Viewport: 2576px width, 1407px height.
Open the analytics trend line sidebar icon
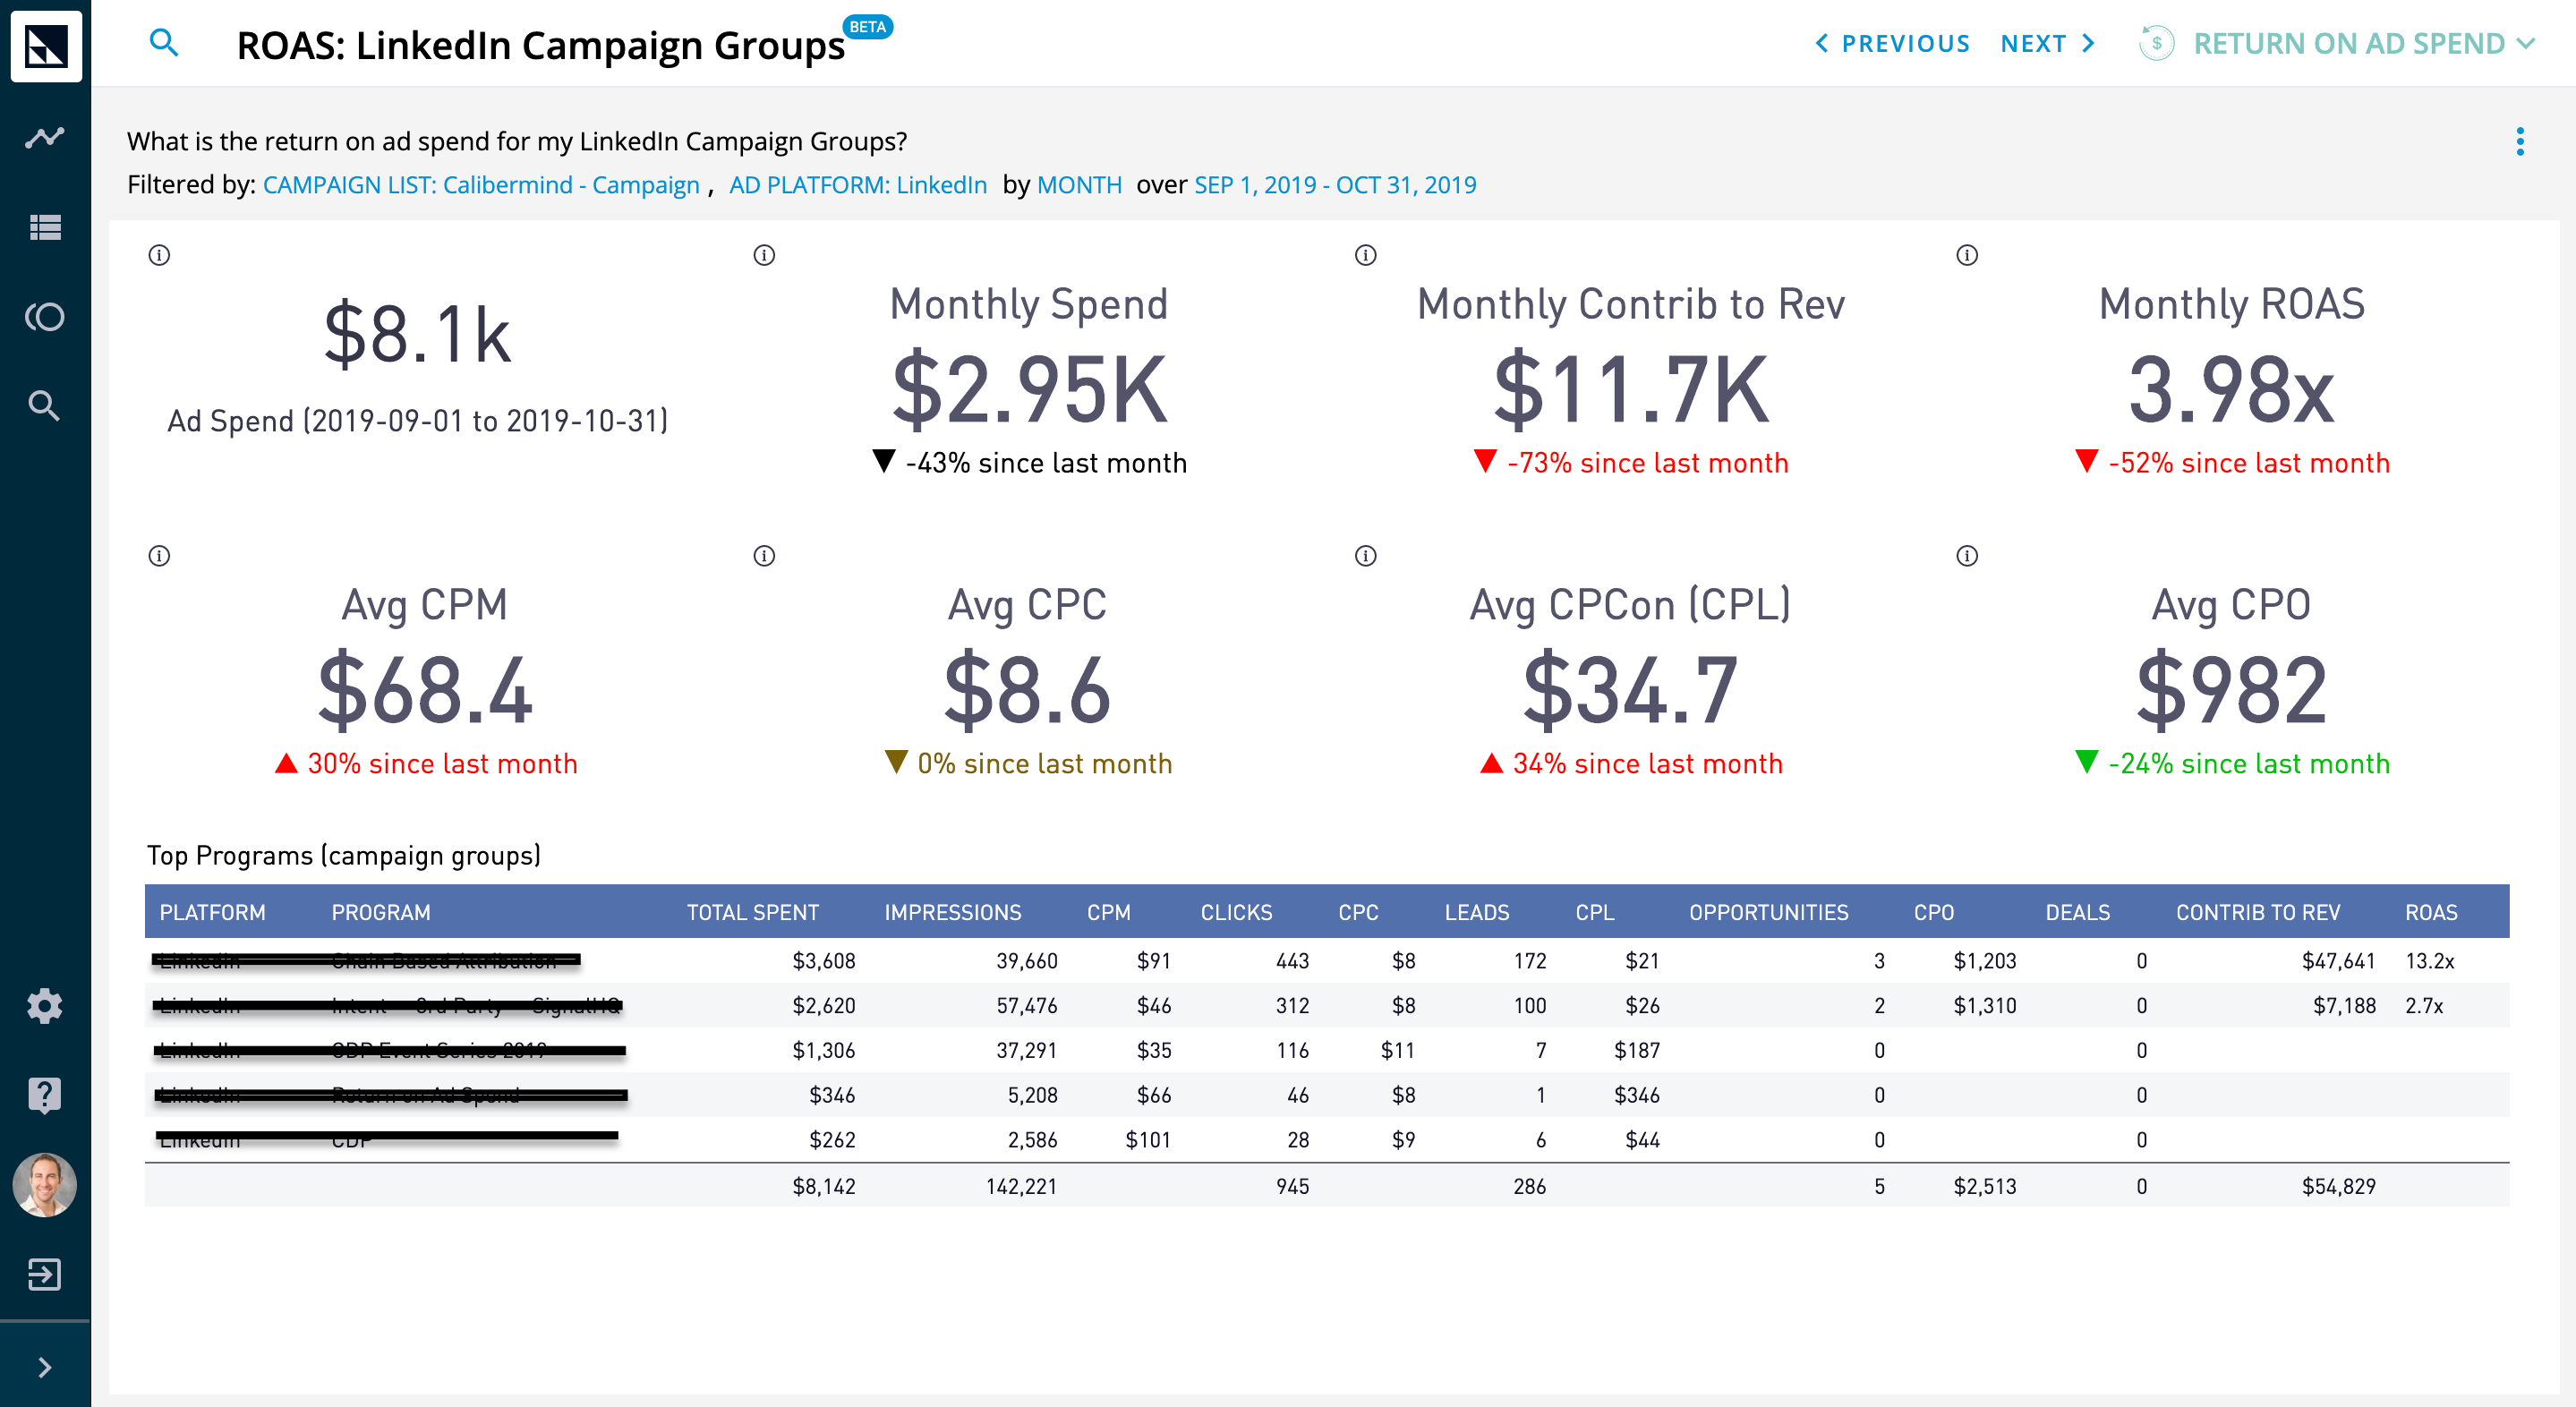click(45, 137)
